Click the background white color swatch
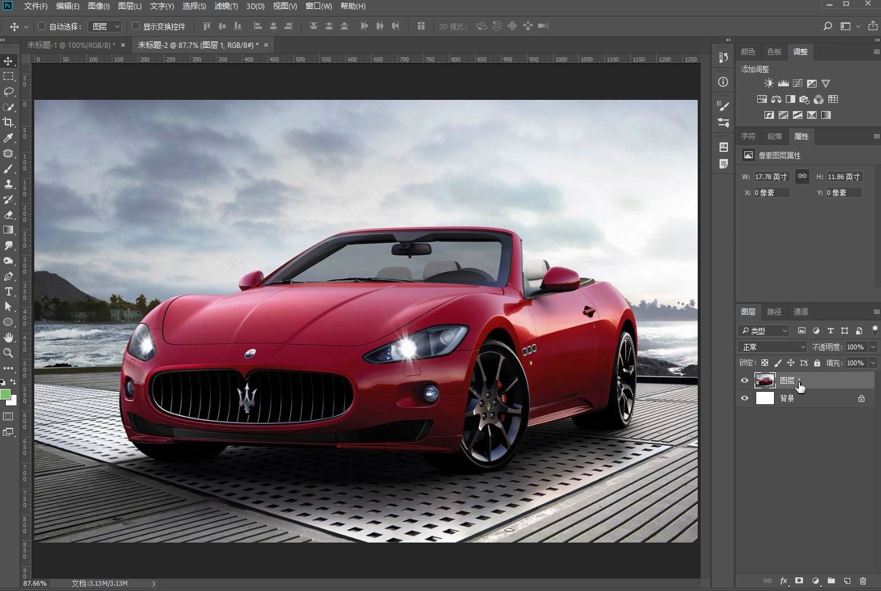Image resolution: width=881 pixels, height=591 pixels. point(13,401)
